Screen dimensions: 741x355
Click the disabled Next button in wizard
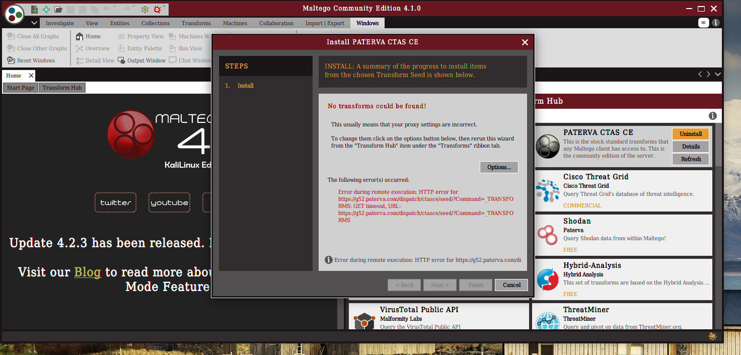[440, 285]
